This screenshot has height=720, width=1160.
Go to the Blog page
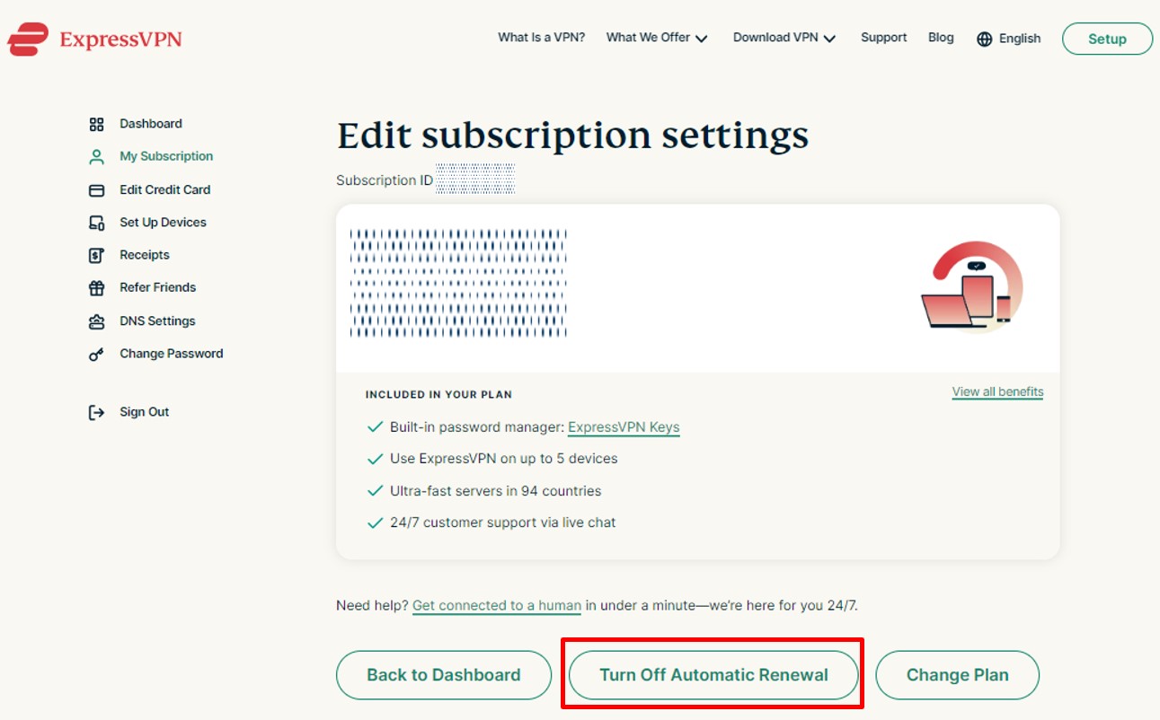pos(941,38)
